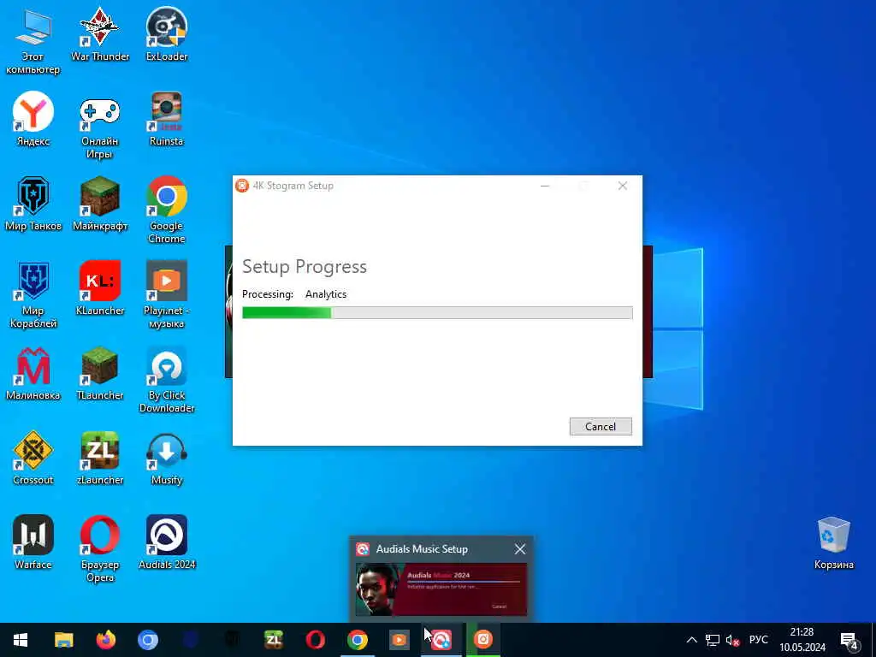Open the Майнкрафт desktop icon
This screenshot has width=876, height=657.
tap(100, 204)
